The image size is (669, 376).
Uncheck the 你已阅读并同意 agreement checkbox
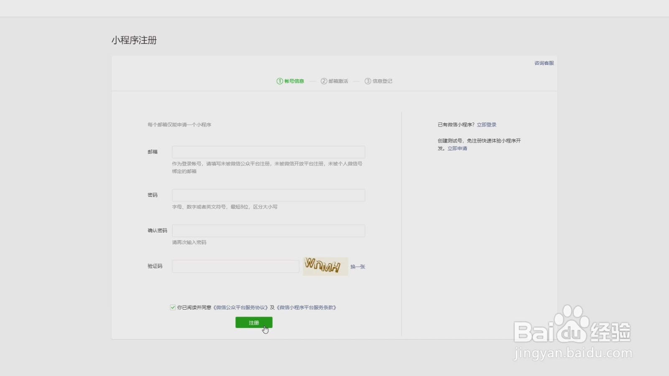tap(173, 307)
